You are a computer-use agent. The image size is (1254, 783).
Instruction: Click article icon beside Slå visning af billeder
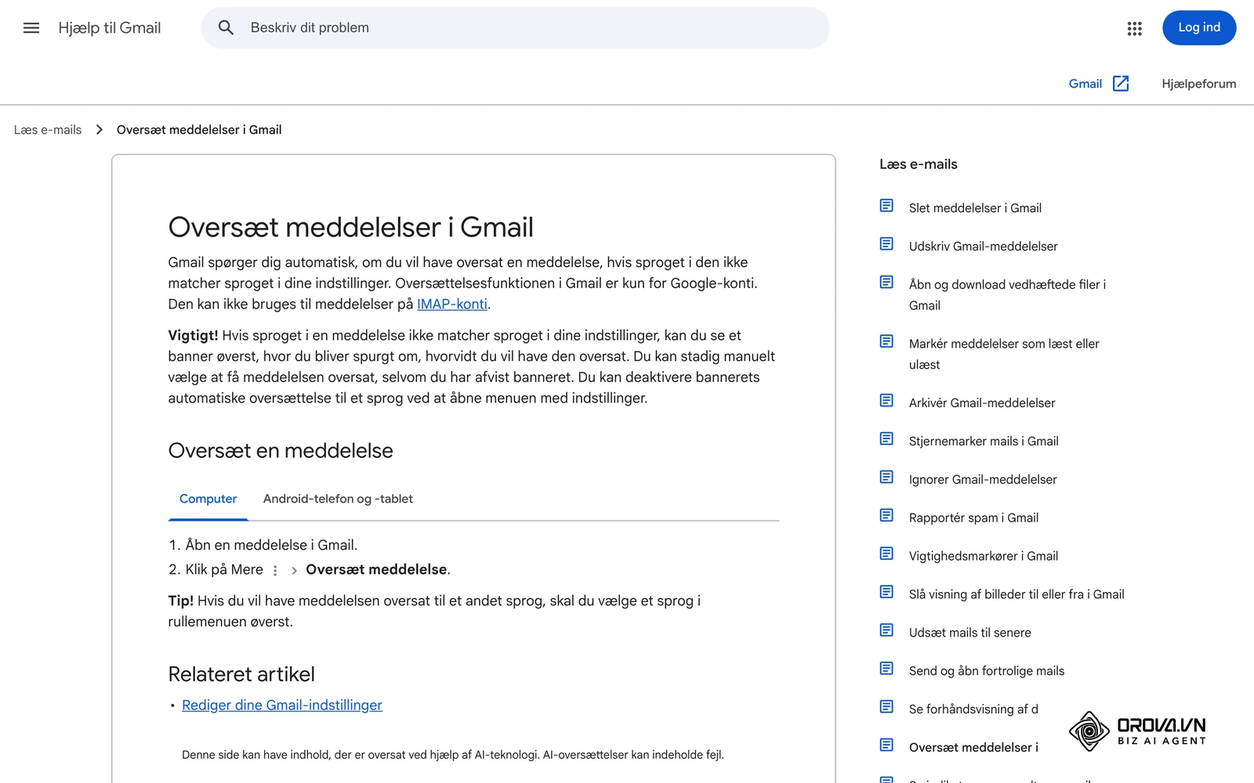pos(886,593)
